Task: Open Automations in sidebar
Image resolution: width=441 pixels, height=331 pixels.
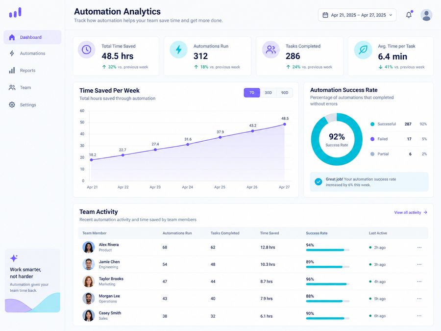Action: (x=32, y=53)
